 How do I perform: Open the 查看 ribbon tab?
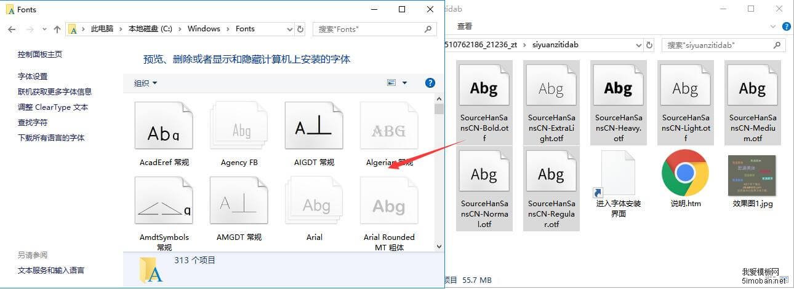pyautogui.click(x=465, y=26)
